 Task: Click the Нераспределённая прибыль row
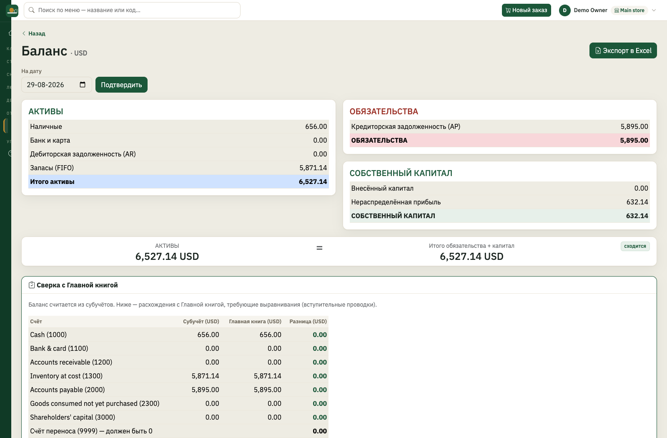tap(499, 202)
